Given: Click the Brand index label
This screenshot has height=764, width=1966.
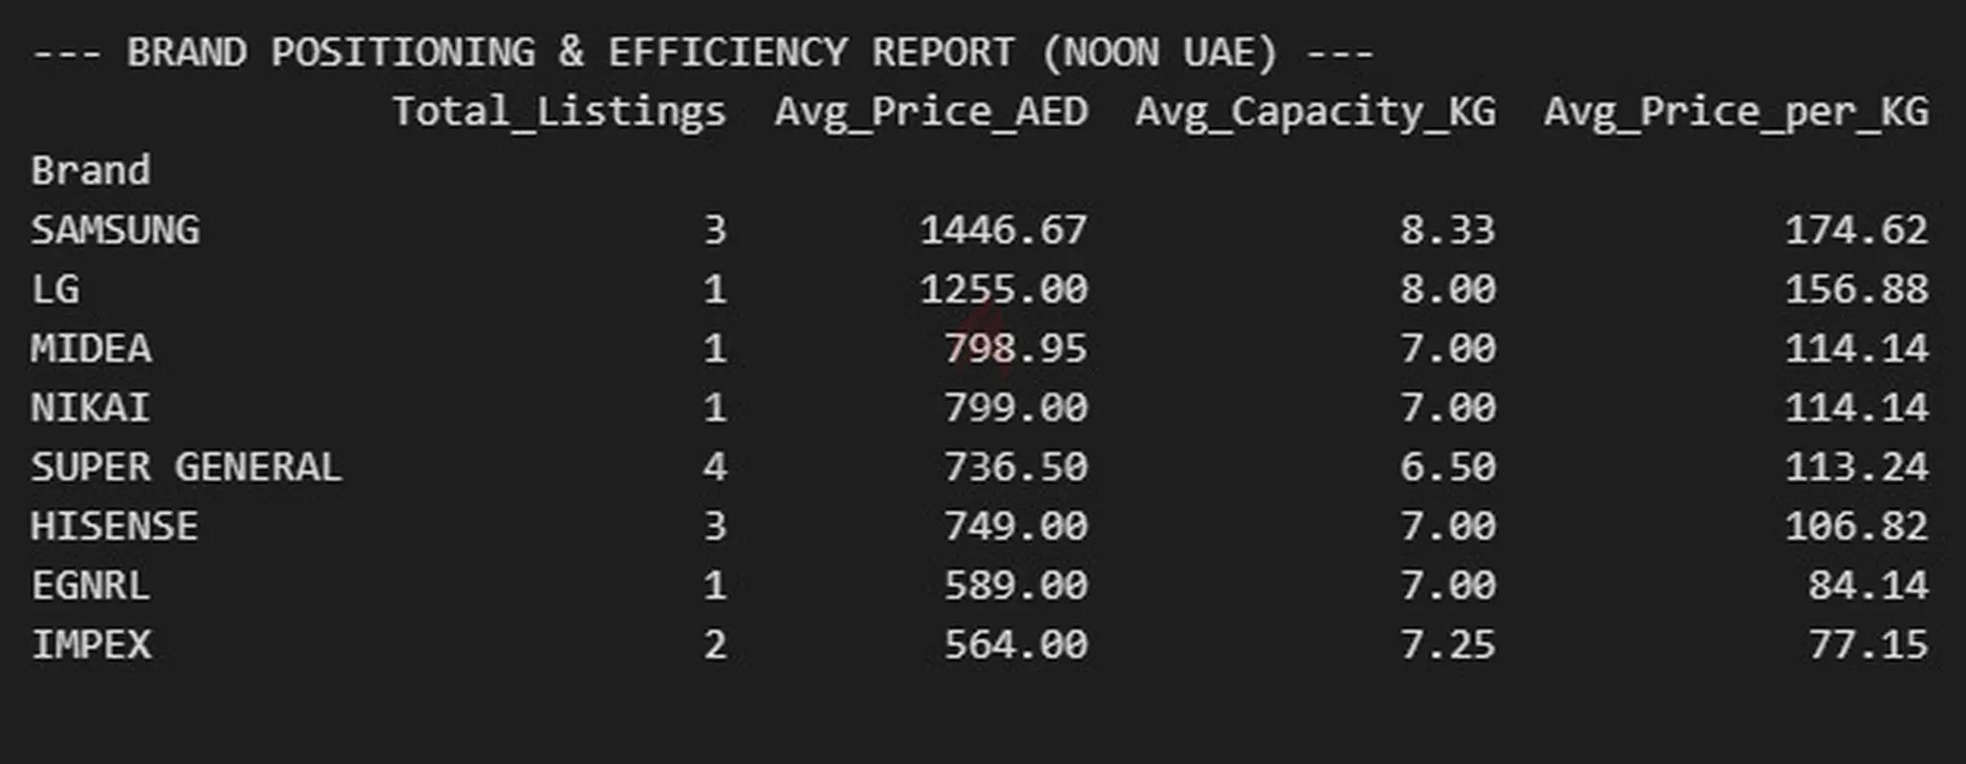Looking at the screenshot, I should (91, 171).
